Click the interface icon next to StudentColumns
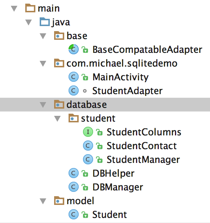Screen dimensions: 210x223 pyautogui.click(x=88, y=132)
